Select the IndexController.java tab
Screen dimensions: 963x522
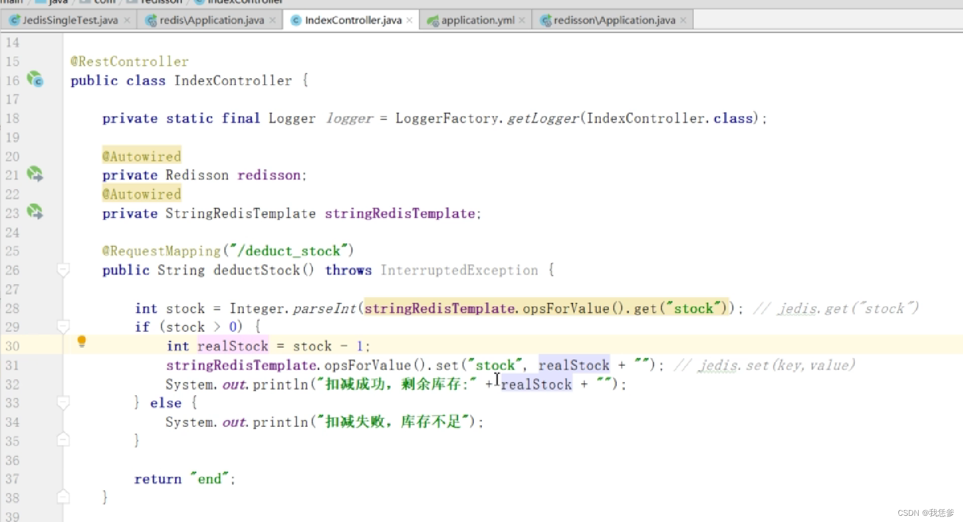[353, 20]
